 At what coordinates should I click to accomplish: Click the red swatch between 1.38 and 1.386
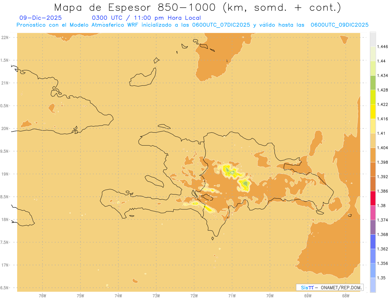click(x=373, y=198)
